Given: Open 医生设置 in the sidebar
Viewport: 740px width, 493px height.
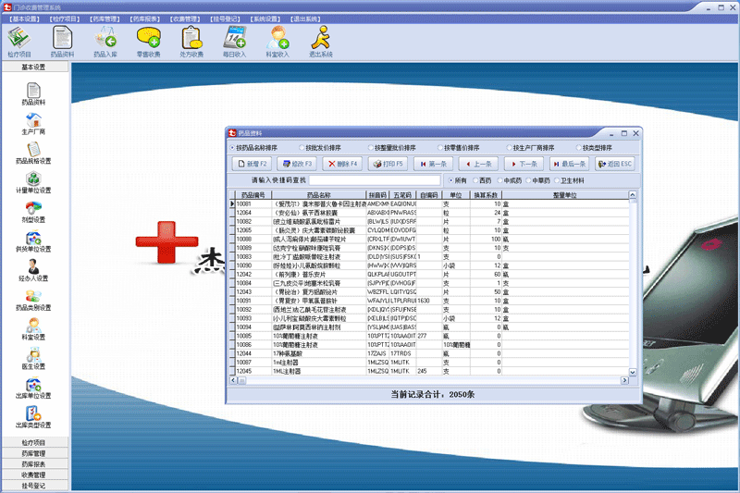Looking at the screenshot, I should click(33, 358).
